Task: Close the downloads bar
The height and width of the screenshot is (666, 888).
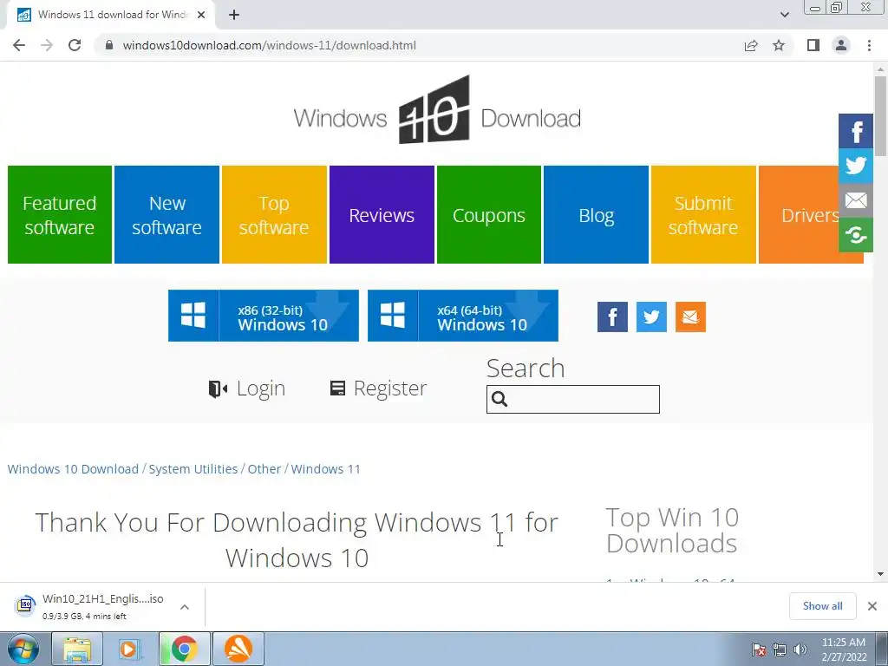Action: pos(872,606)
